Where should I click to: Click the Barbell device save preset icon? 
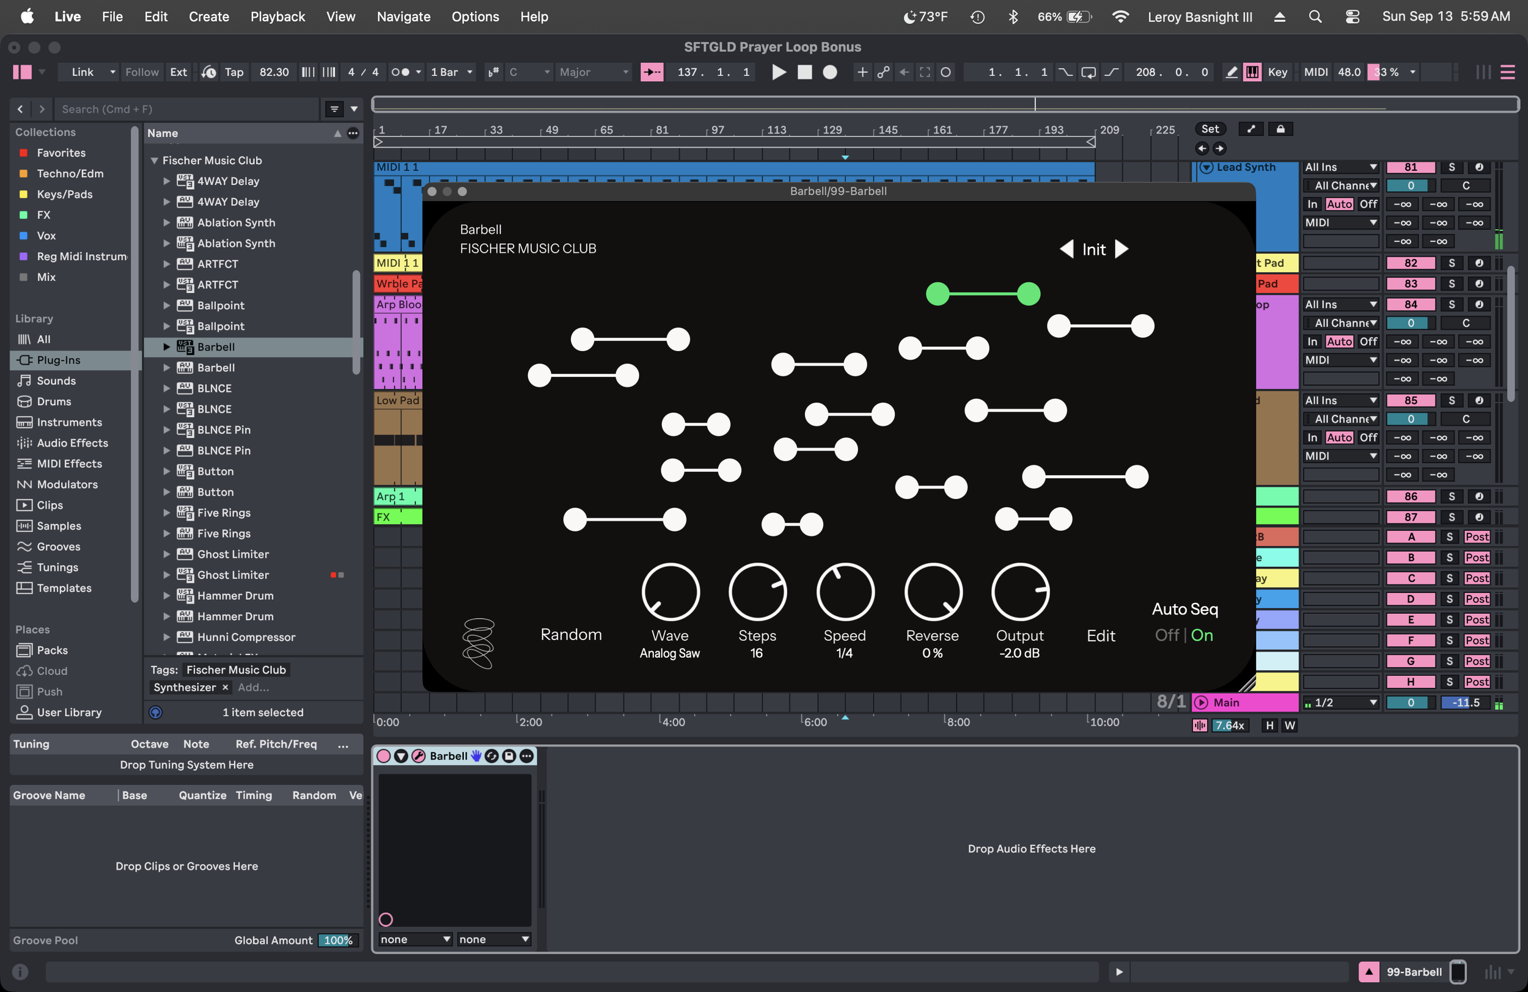(x=509, y=756)
